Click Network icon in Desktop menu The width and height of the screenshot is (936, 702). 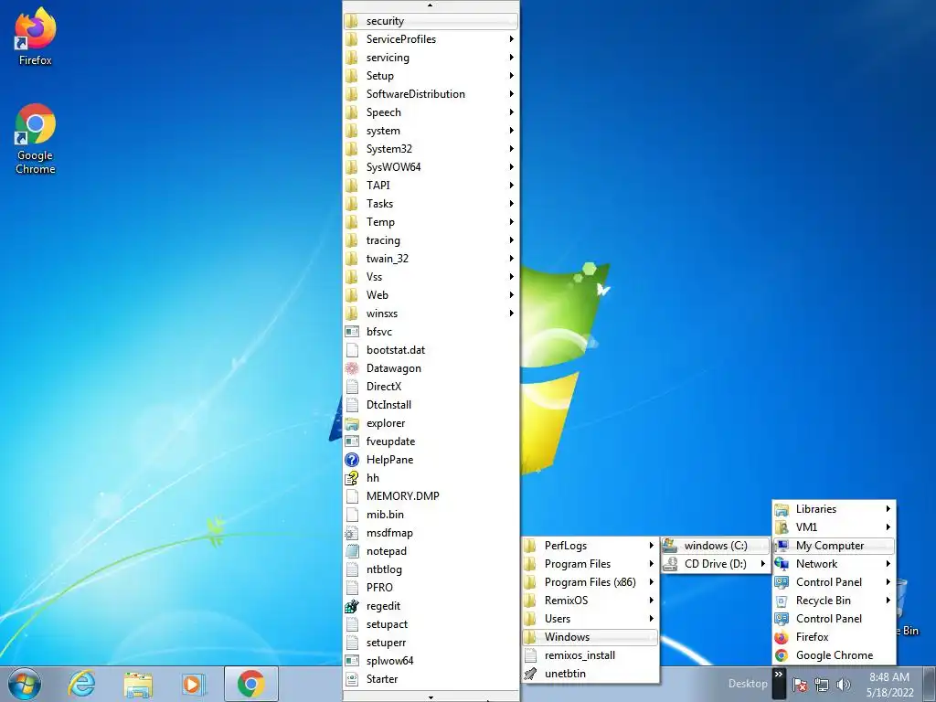click(x=782, y=564)
